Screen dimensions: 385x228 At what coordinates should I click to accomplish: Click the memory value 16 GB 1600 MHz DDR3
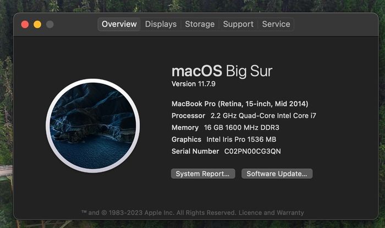tap(241, 127)
